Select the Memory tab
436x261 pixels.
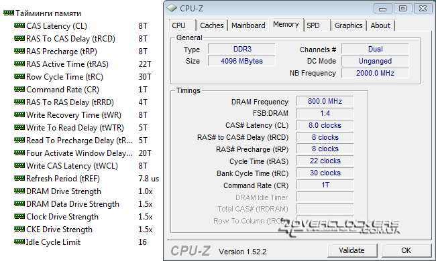click(x=286, y=24)
